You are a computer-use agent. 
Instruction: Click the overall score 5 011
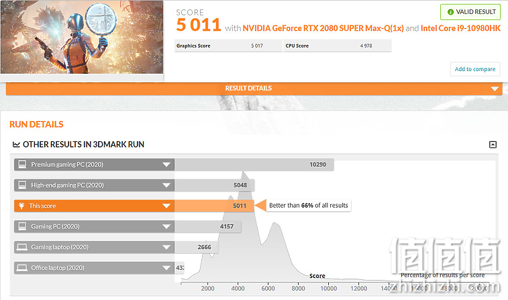(199, 25)
